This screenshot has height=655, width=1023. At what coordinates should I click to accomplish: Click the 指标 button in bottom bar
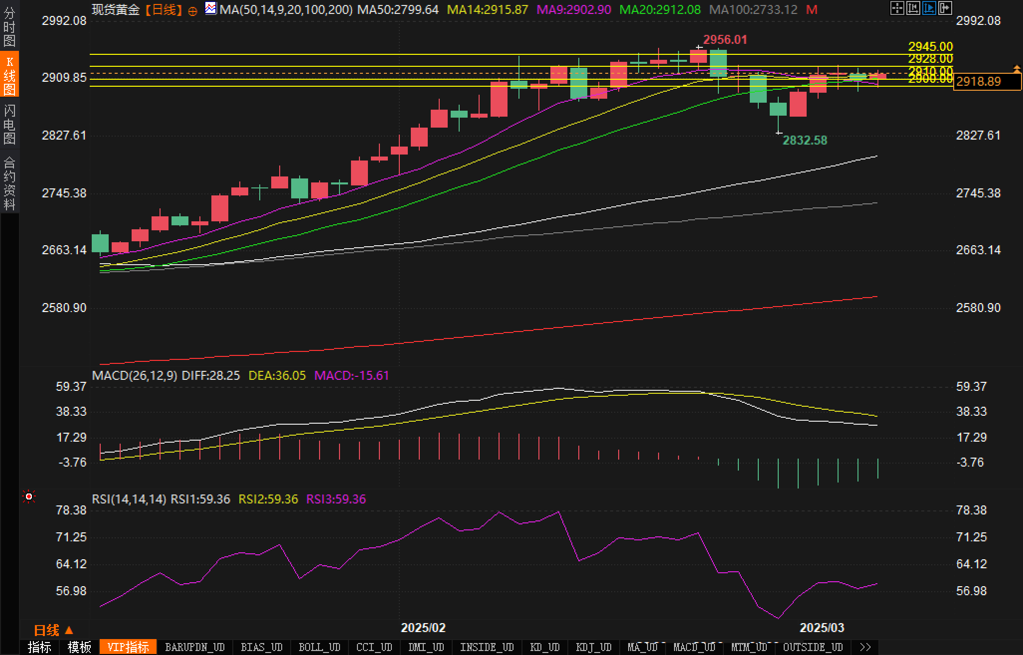click(40, 647)
